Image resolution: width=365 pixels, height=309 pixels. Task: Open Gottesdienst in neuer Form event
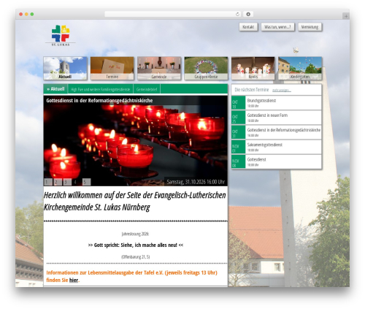pyautogui.click(x=277, y=118)
